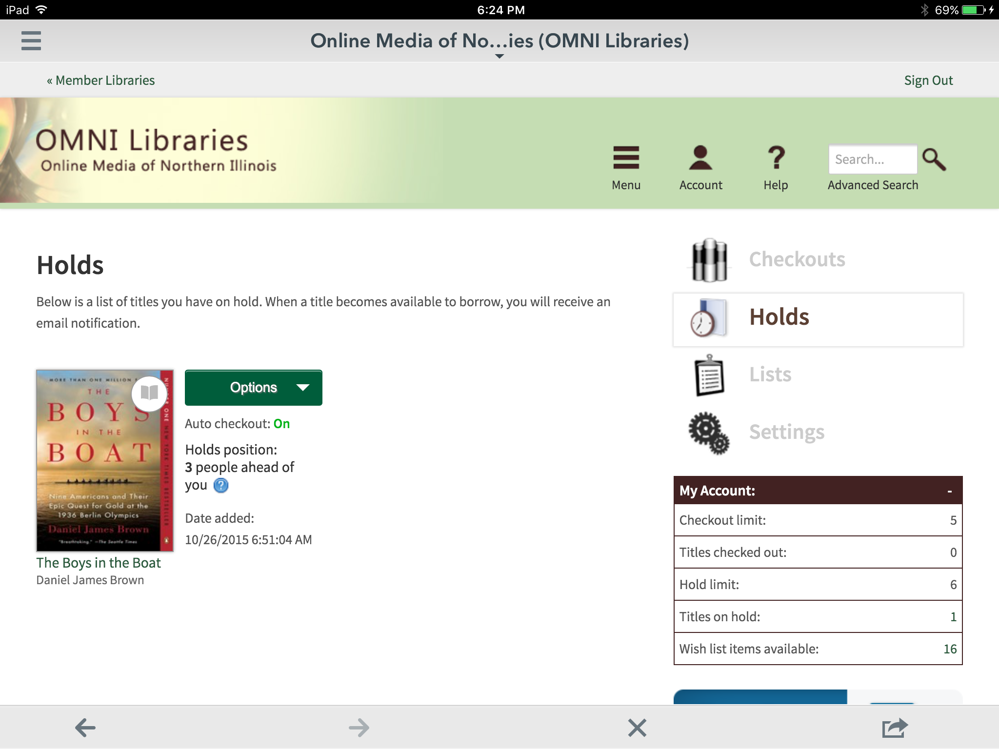Switch to the Lists section
Viewport: 999px width, 749px height.
(x=770, y=374)
